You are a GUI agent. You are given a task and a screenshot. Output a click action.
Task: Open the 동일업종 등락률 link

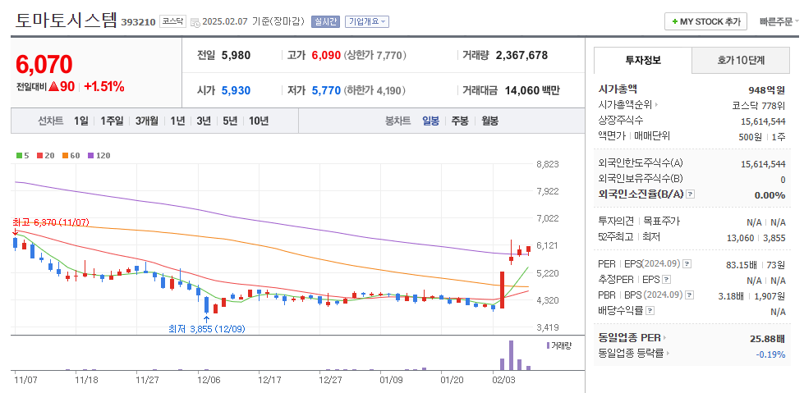(x=632, y=354)
